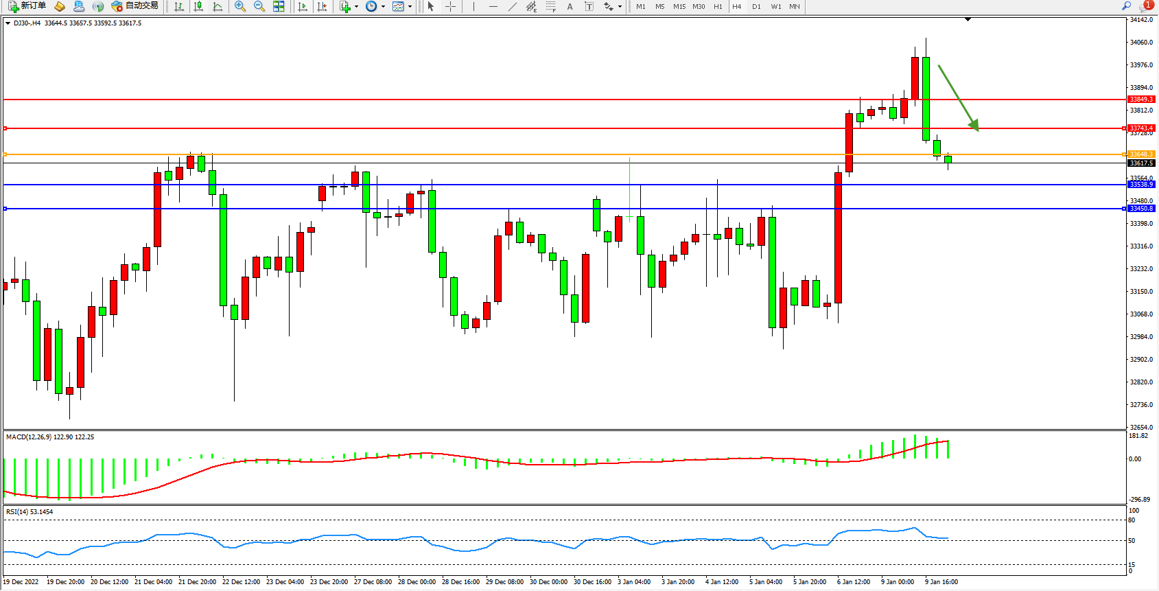
Task: Open the periodicity clock dropdown arrow
Action: tap(383, 7)
